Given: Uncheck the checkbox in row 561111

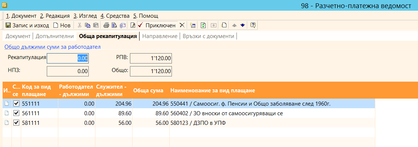Looking at the screenshot, I should (16, 113).
